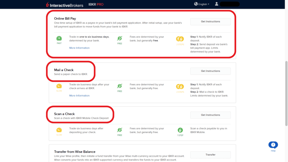The width and height of the screenshot is (288, 162).
Task: Click Get Instructions for Scan a Check
Action: tap(210, 115)
